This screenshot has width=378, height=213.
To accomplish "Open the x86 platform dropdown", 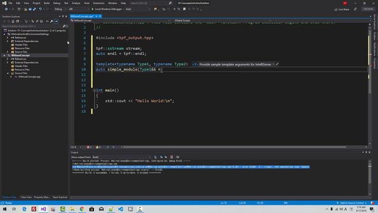I will (x=79, y=9).
